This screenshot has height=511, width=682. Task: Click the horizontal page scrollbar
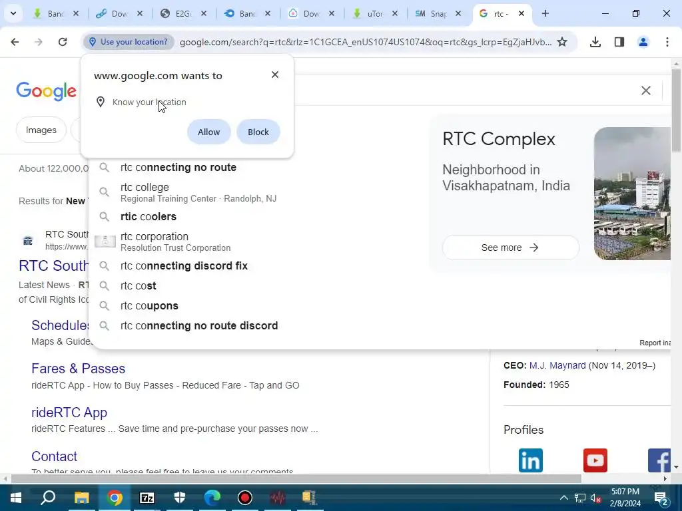[296, 478]
